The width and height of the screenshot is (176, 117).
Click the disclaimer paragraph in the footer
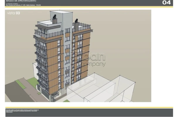tap(22, 111)
